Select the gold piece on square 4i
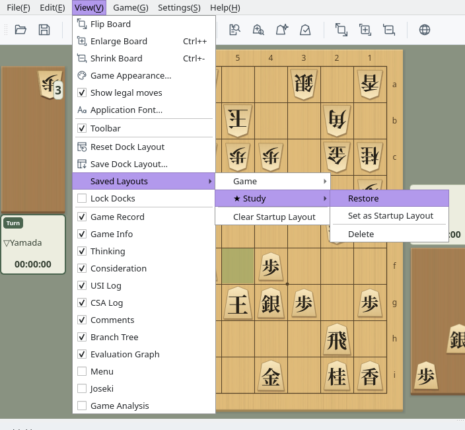This screenshot has width=465, height=430. click(x=270, y=376)
